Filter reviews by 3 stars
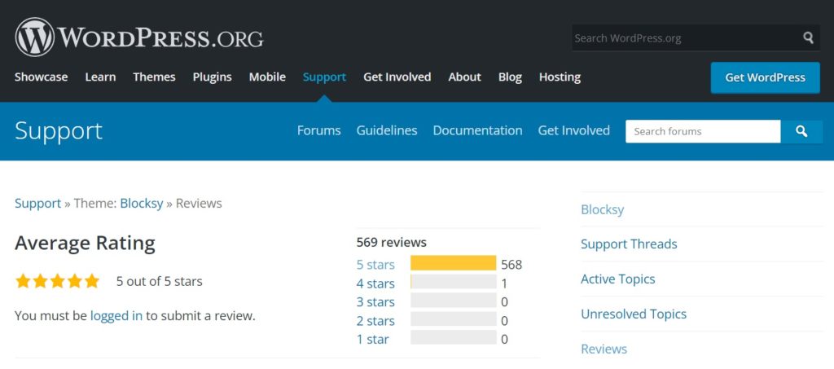834x369 pixels. [375, 302]
